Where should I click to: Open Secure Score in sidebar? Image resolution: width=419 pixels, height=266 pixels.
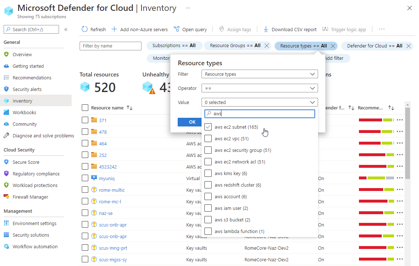coord(26,162)
